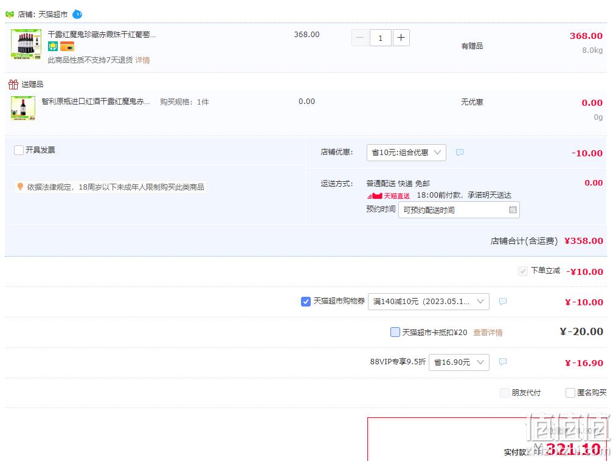
Task: Click the orange credit card badge icon
Action: tap(67, 46)
